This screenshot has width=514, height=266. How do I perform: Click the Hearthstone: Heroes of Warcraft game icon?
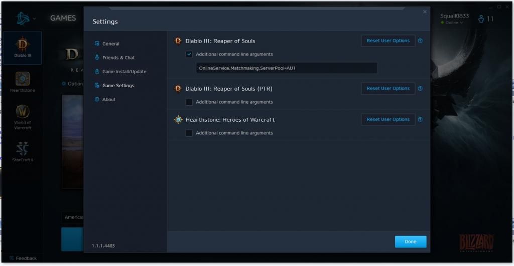coord(178,119)
